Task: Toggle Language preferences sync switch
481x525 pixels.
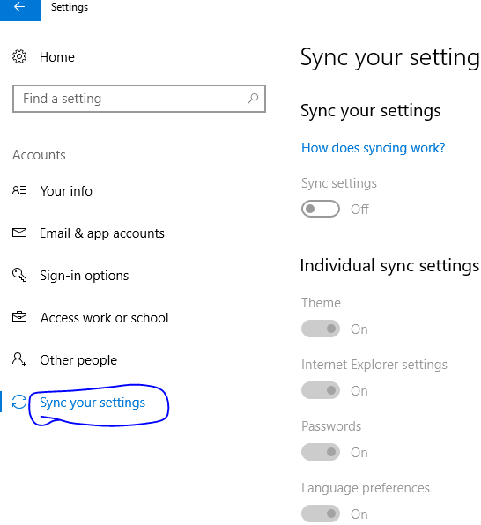Action: point(321,514)
